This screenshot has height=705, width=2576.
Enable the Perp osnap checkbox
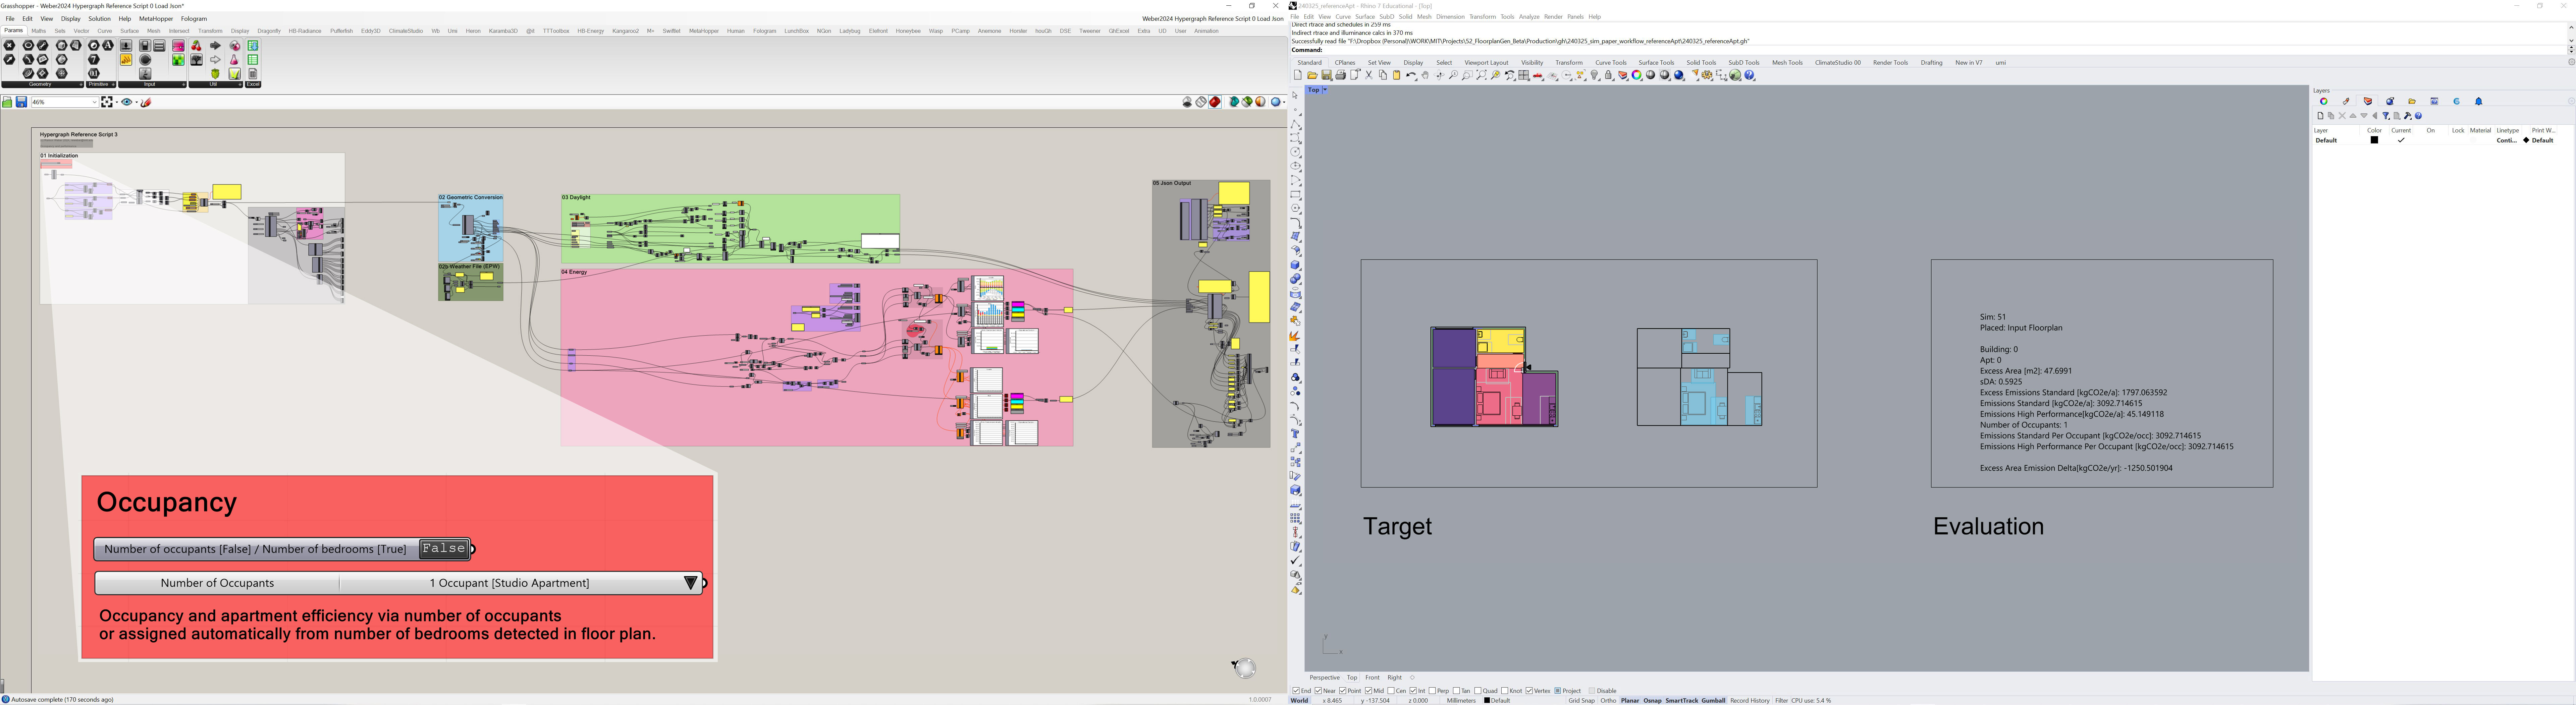(x=1432, y=691)
